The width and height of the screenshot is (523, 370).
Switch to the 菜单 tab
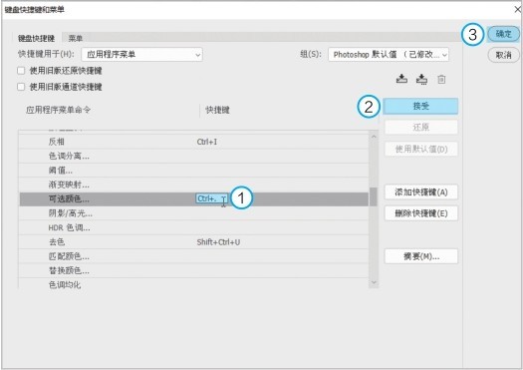point(76,38)
